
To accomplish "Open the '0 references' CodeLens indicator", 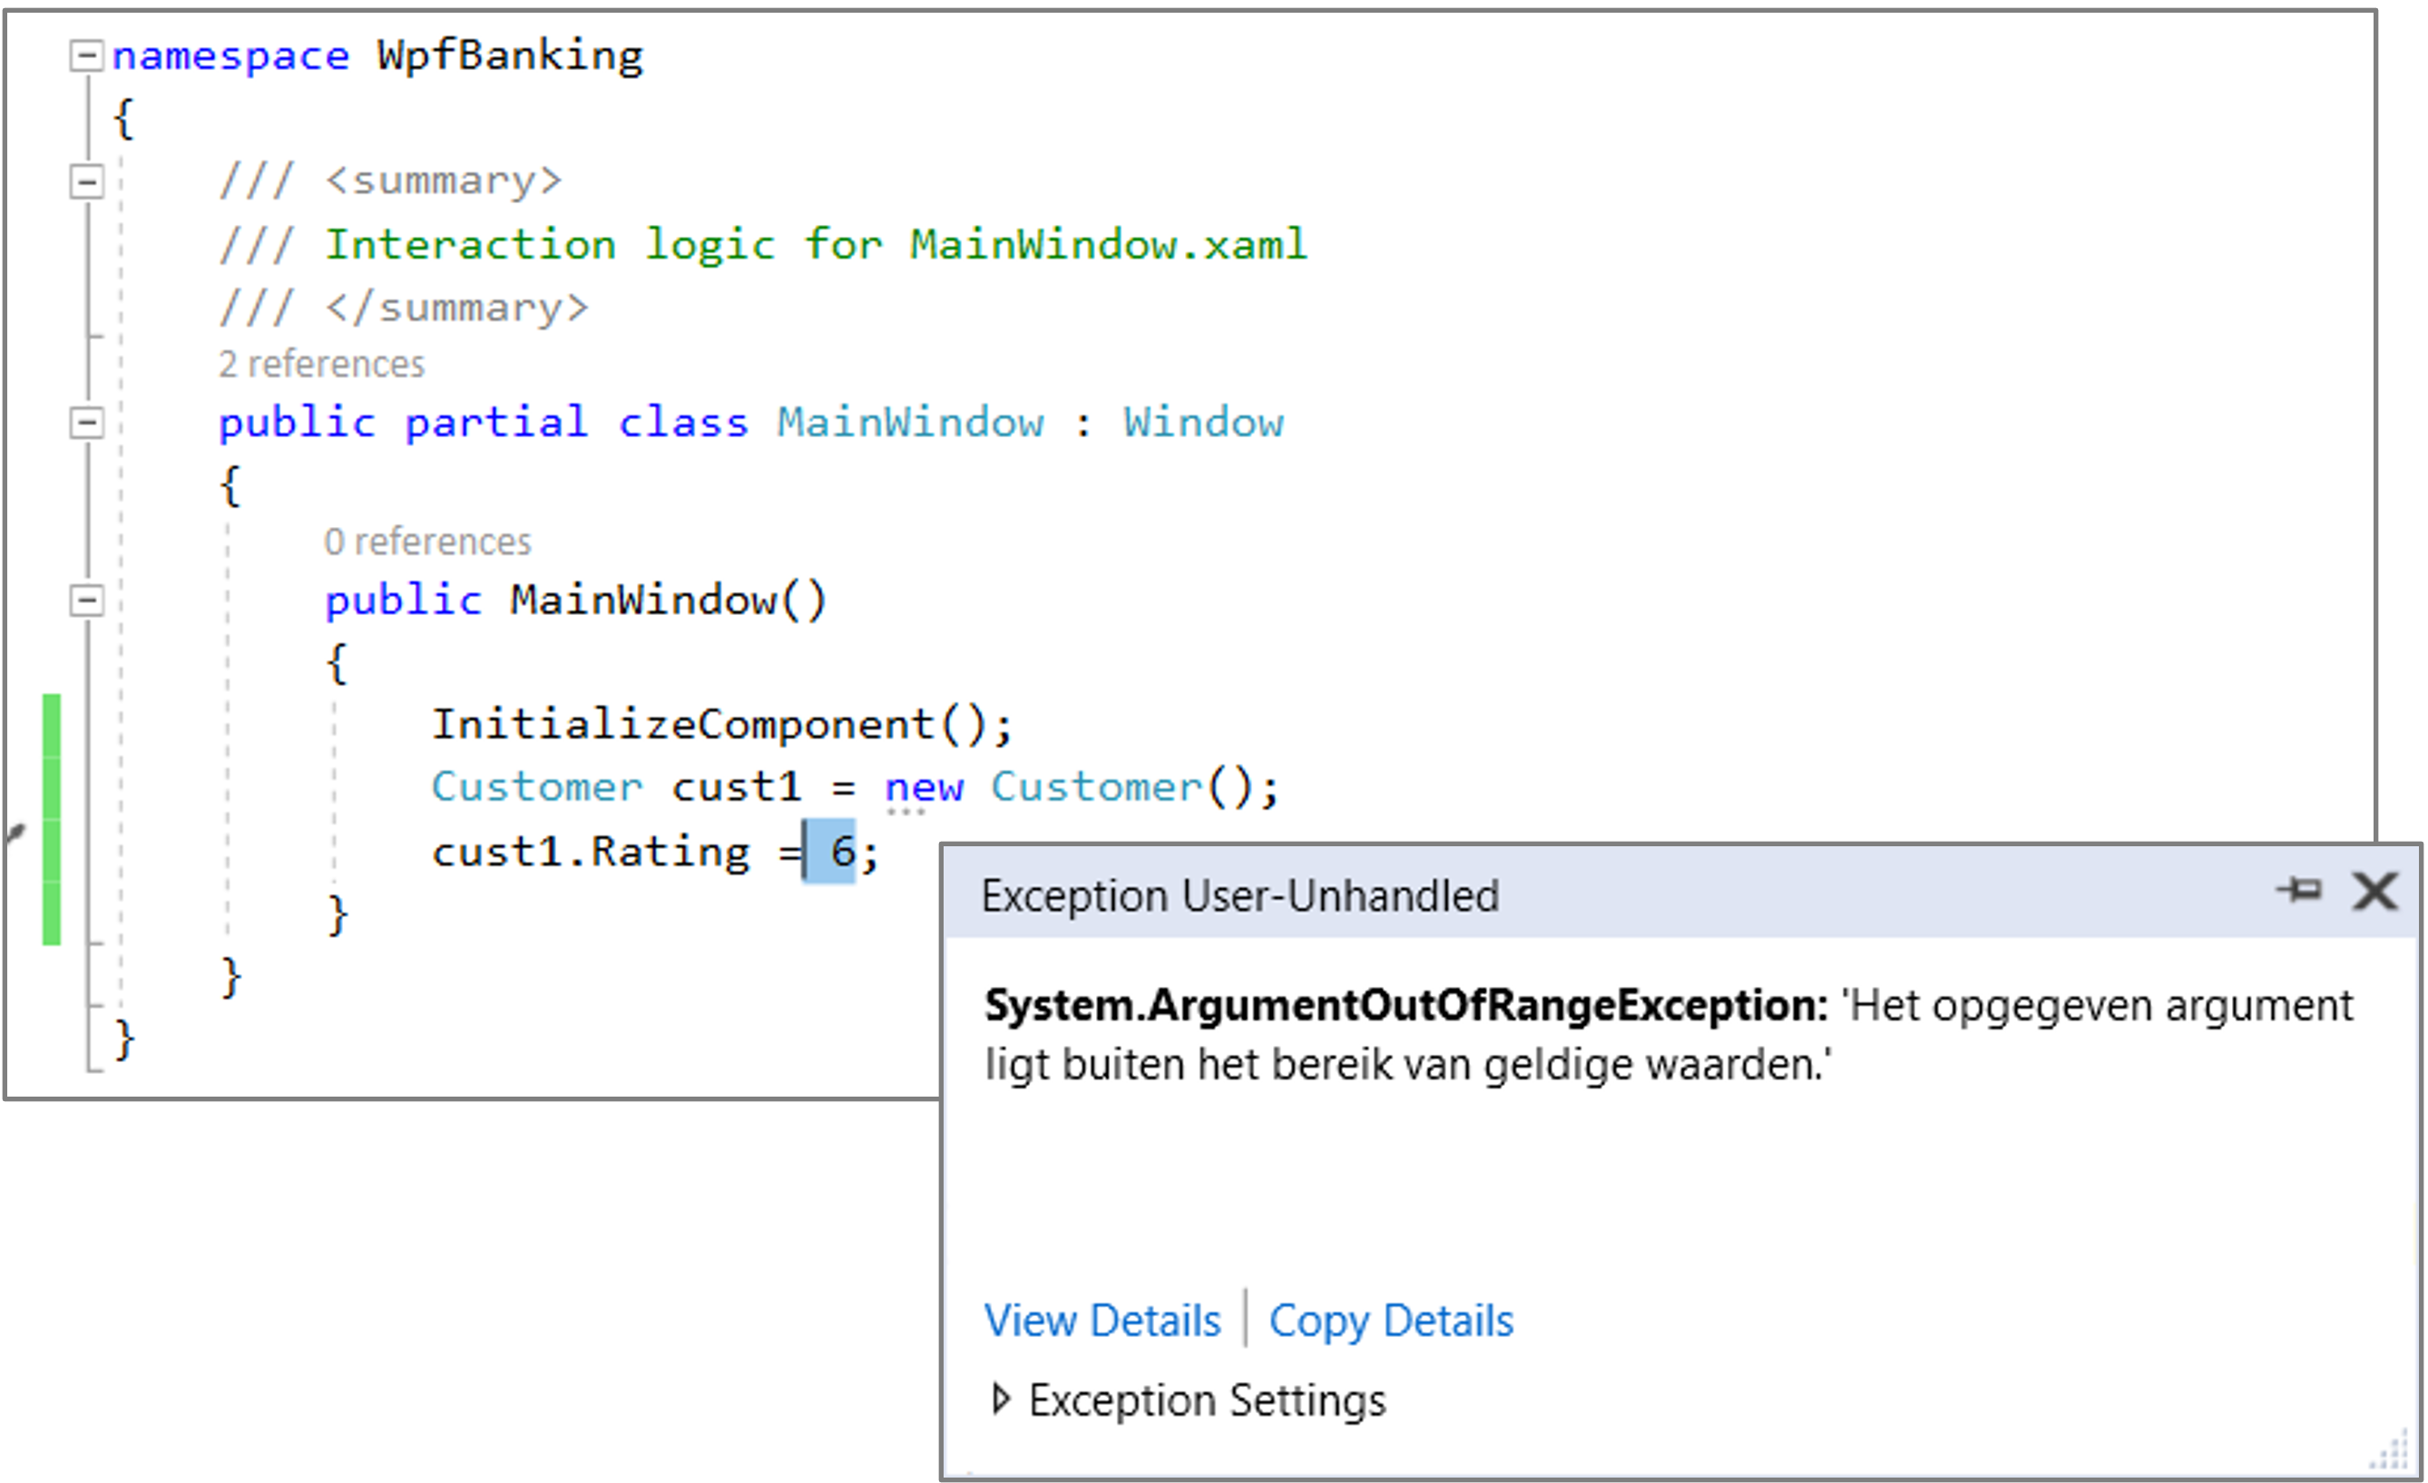I will pos(426,542).
